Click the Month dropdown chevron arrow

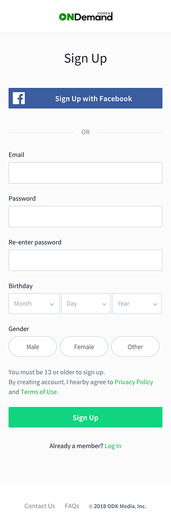pos(52,304)
